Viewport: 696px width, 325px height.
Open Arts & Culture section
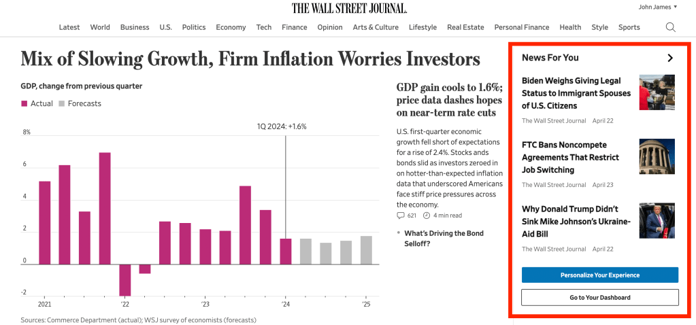coord(376,27)
